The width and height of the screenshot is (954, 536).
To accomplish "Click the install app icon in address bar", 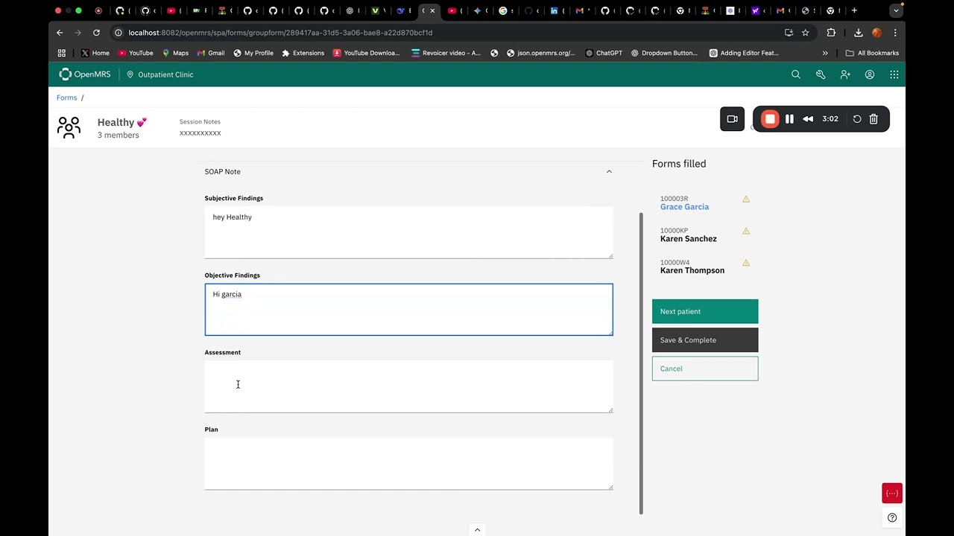I will (789, 33).
